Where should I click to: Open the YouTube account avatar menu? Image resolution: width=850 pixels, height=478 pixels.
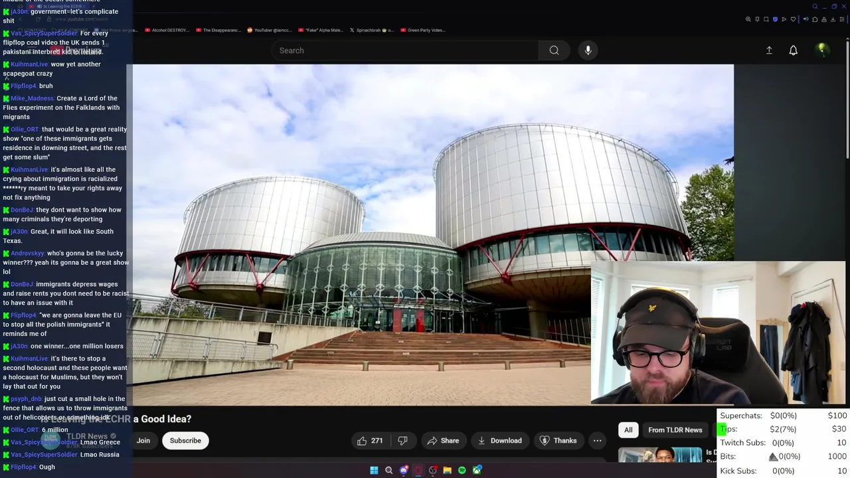pos(822,50)
